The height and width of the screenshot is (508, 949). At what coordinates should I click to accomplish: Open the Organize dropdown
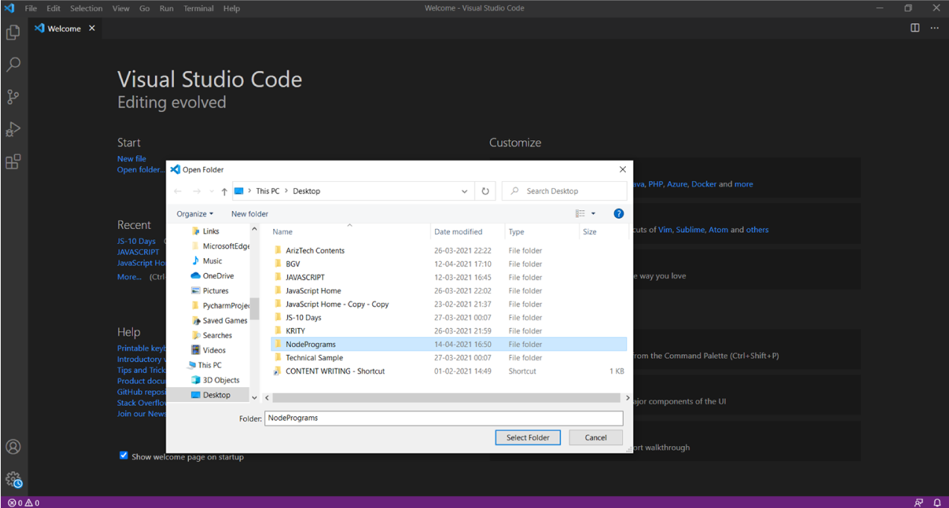pos(195,213)
